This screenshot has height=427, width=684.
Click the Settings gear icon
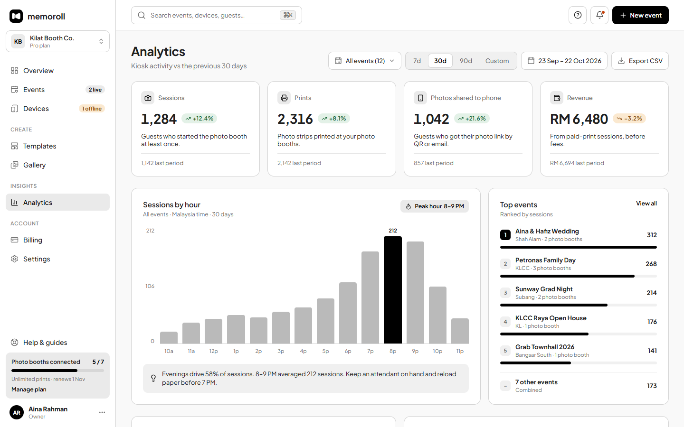tap(15, 259)
